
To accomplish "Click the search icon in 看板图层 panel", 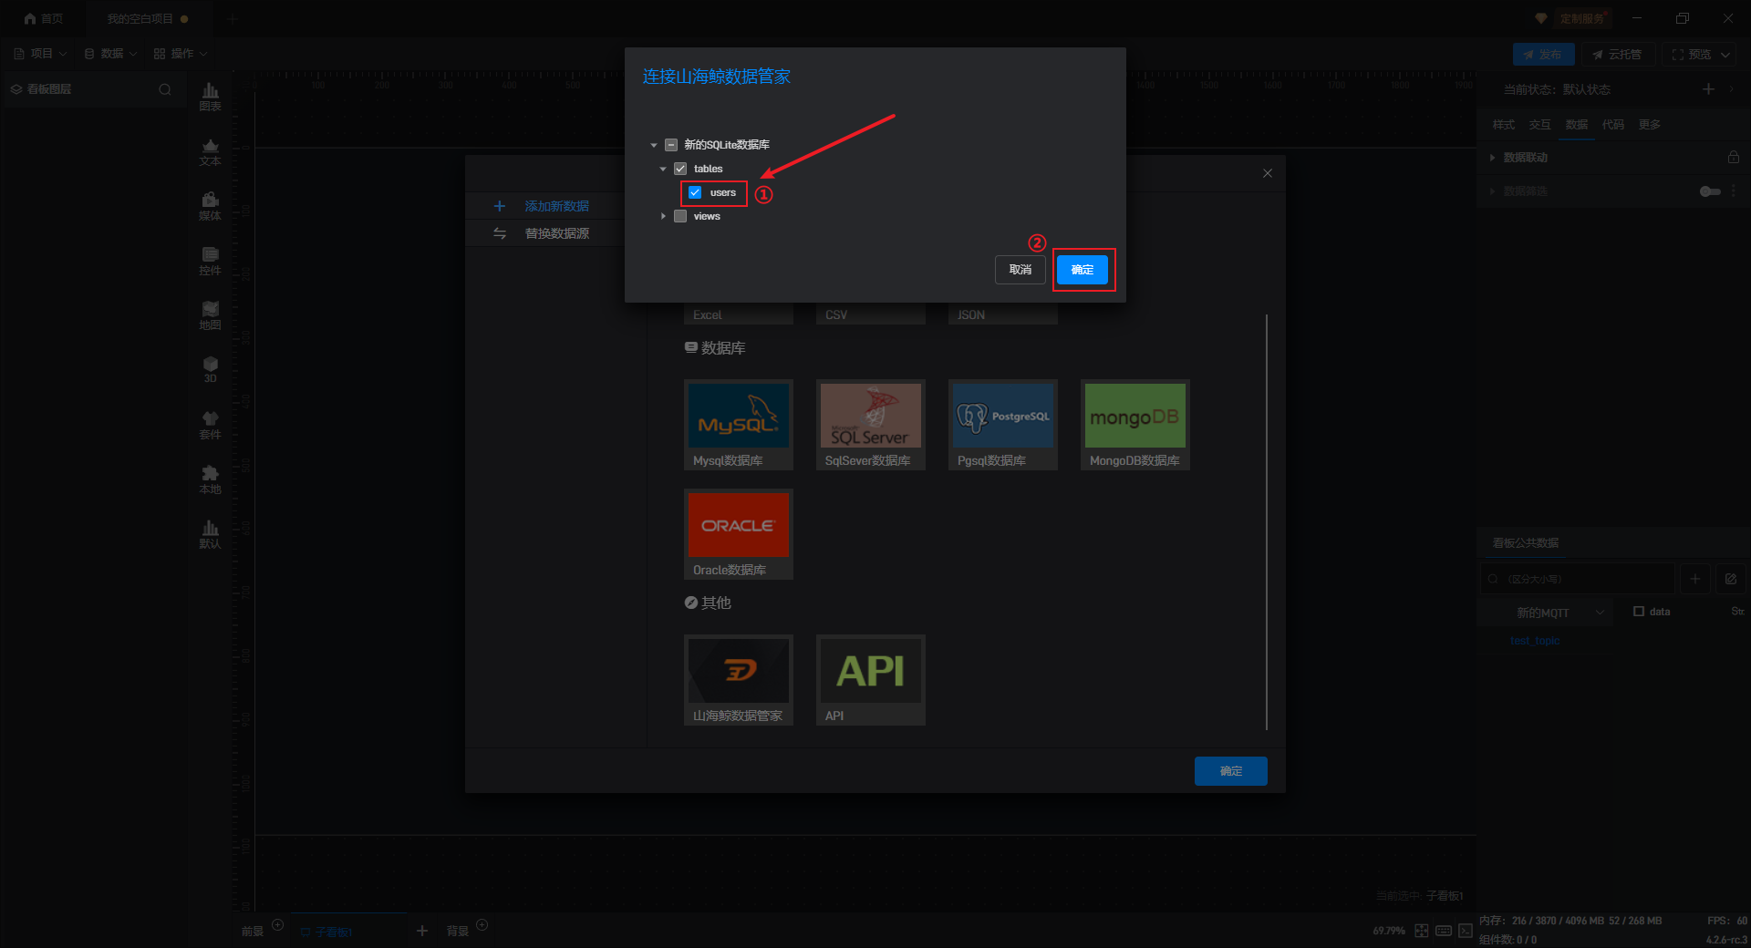I will click(x=165, y=89).
